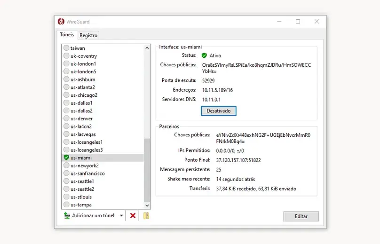Select the uk-london5 tunnel
Image resolution: width=380 pixels, height=244 pixels.
[103, 71]
